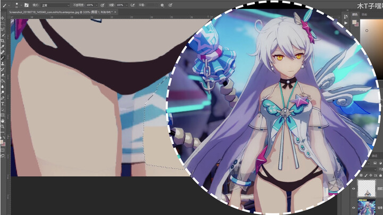Switch to the Color panel tab
This screenshot has width=383, height=215.
[355, 15]
